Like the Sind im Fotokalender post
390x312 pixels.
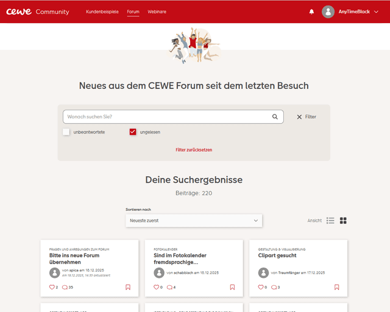coord(156,287)
